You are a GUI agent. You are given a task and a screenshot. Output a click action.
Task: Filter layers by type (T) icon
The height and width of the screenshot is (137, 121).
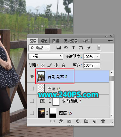pos(73,48)
